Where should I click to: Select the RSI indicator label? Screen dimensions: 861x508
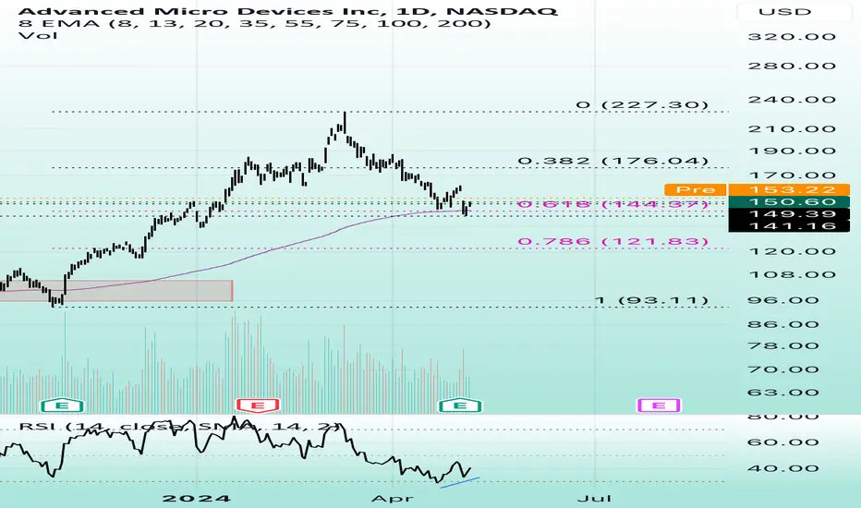click(180, 427)
